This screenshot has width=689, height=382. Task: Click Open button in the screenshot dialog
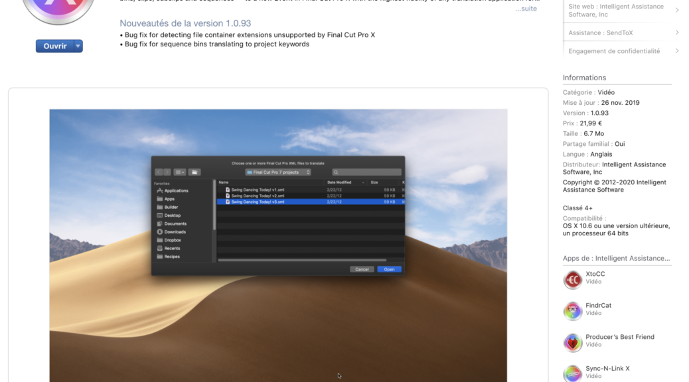tap(389, 269)
